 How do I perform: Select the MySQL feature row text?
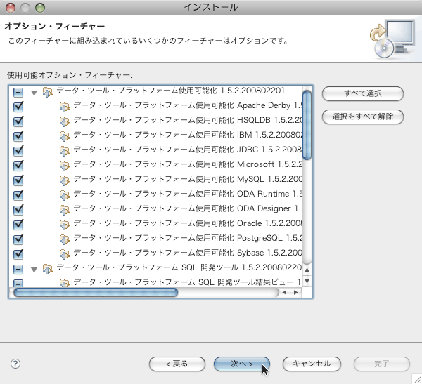pyautogui.click(x=188, y=179)
